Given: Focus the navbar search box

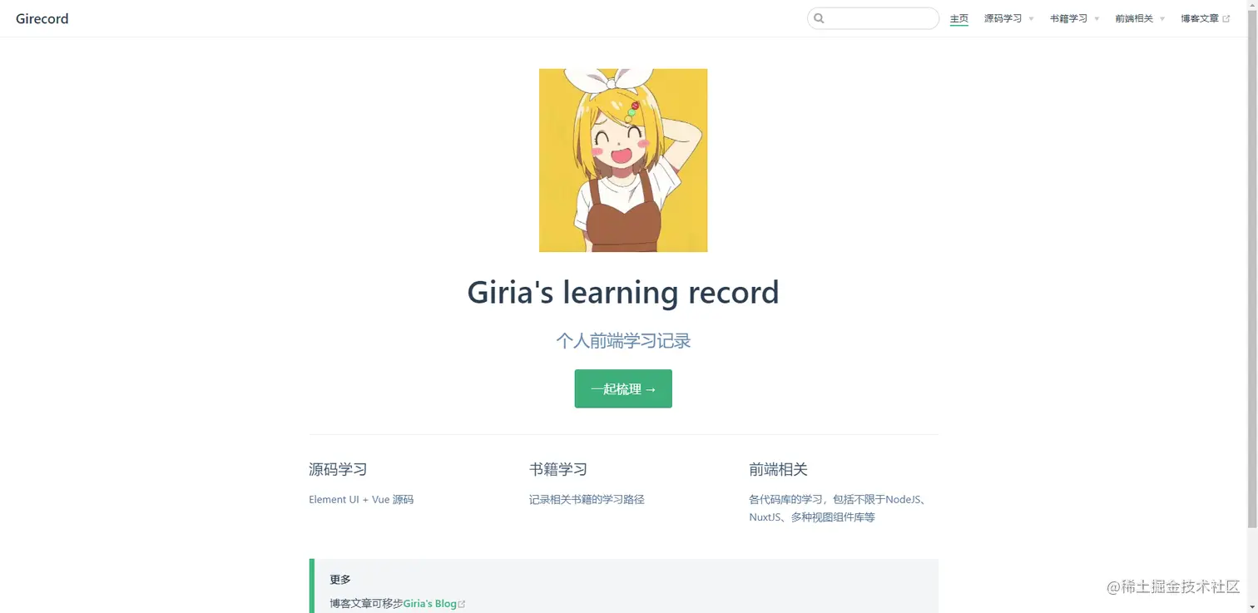Looking at the screenshot, I should (x=873, y=18).
